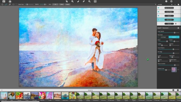Choose the Landscape paint style option

[163, 37]
